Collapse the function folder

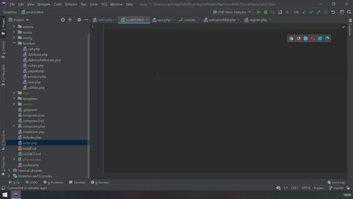point(14,43)
